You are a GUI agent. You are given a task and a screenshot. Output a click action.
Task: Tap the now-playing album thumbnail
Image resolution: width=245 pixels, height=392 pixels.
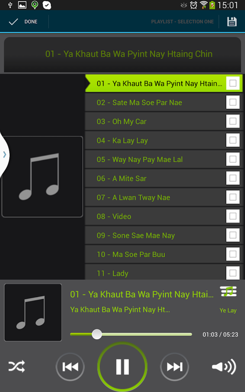(33, 312)
